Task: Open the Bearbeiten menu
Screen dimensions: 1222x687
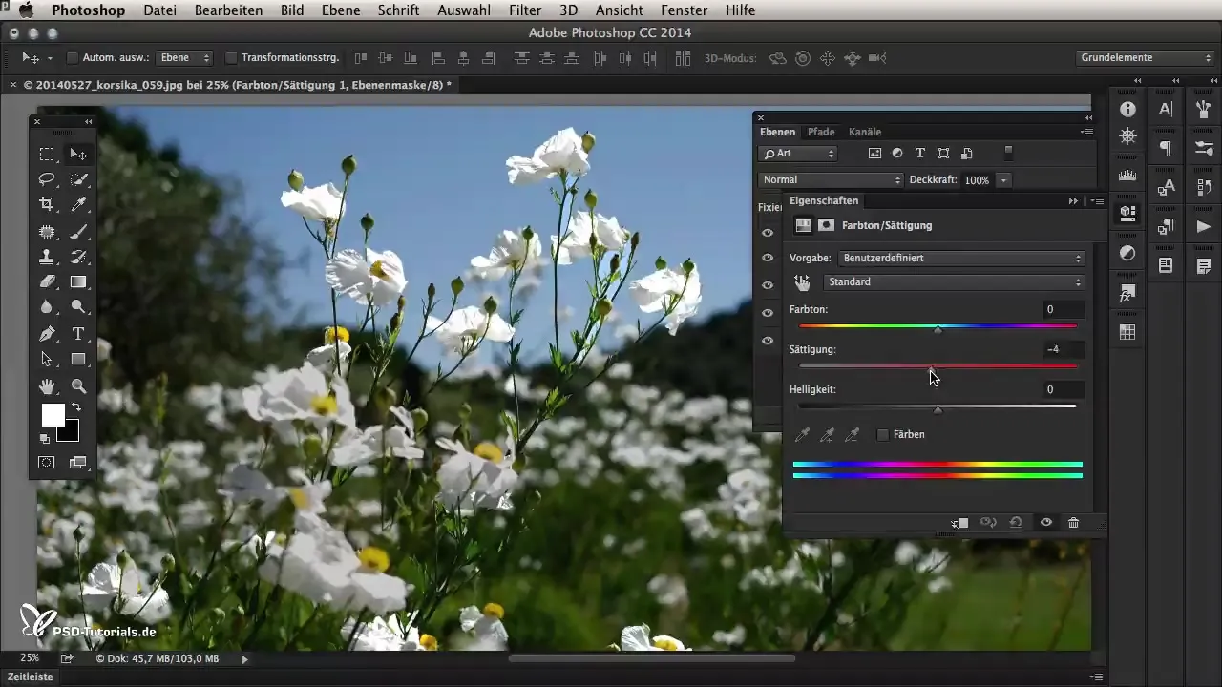Action: click(x=230, y=10)
